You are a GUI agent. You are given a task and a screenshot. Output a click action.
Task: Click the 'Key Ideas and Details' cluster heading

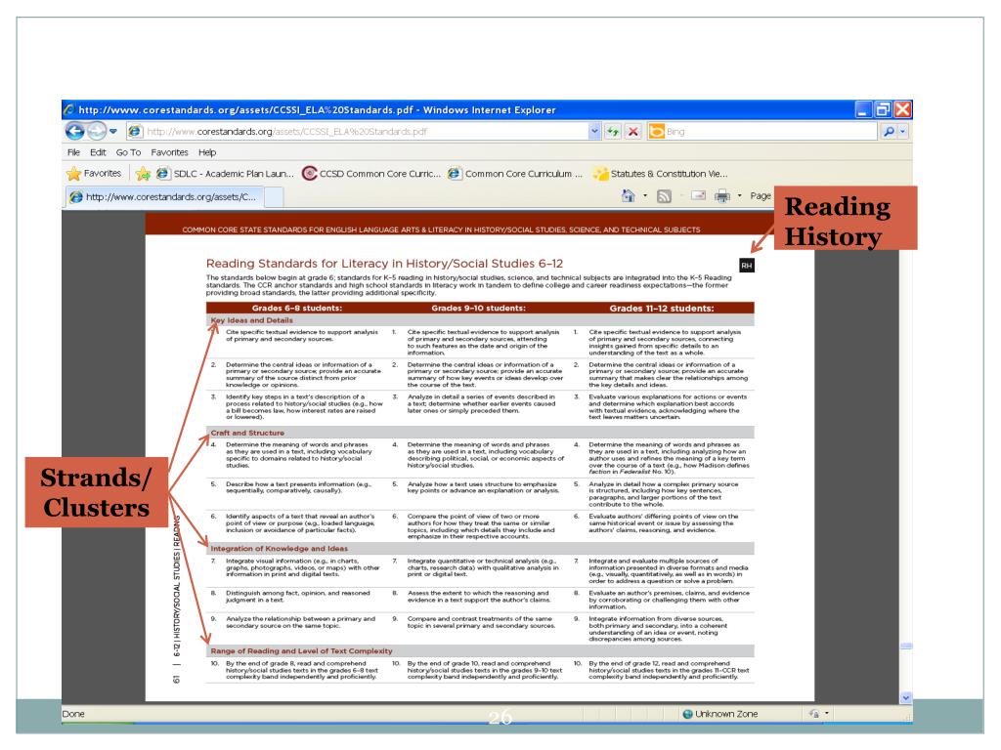[x=251, y=320]
